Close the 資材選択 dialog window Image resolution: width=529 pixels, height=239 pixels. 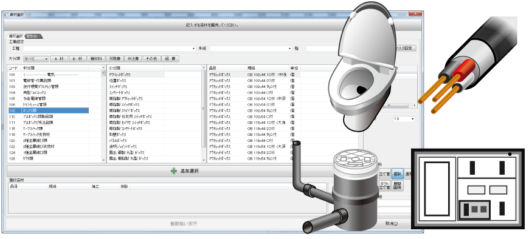pos(415,14)
